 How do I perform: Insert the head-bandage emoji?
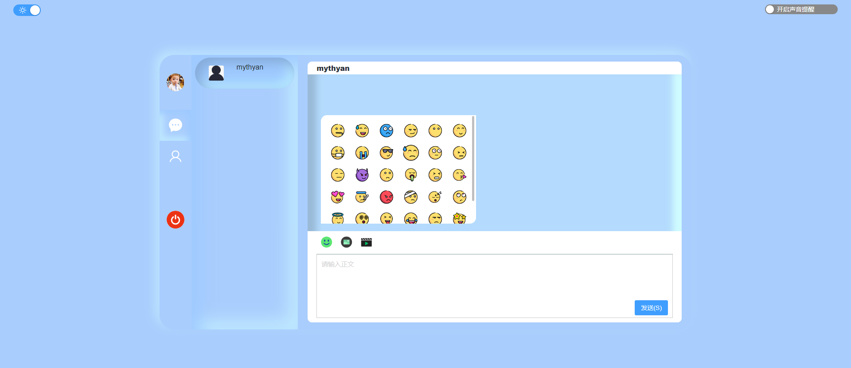click(411, 197)
